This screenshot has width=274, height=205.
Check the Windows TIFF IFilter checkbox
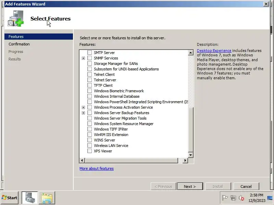pos(89,129)
